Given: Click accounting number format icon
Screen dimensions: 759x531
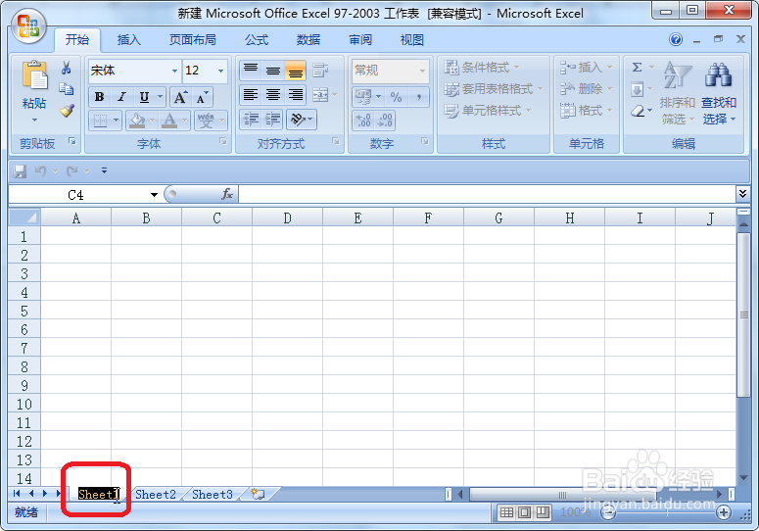Looking at the screenshot, I should click(x=363, y=97).
